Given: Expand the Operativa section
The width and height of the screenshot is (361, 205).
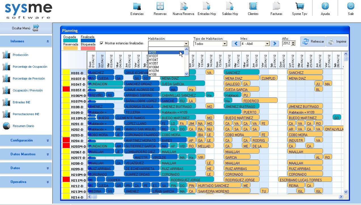Looking at the screenshot, I should coord(26,182).
